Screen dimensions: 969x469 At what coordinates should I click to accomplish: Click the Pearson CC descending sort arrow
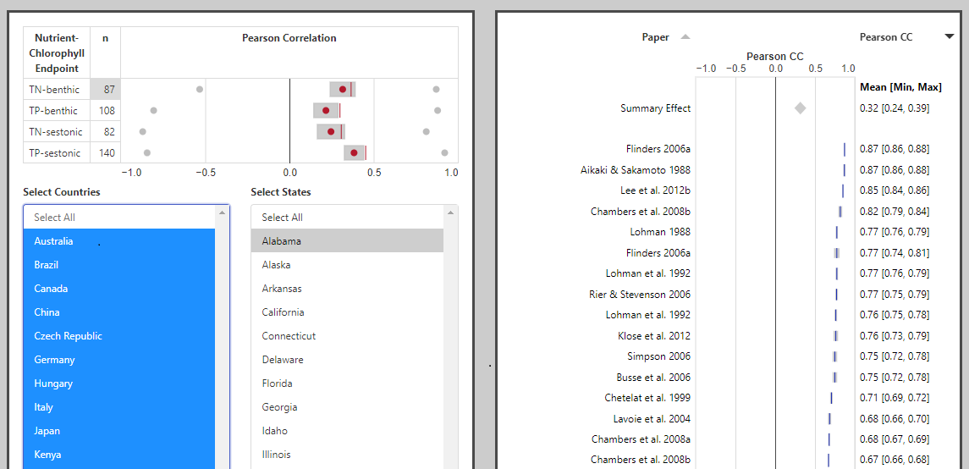click(x=950, y=36)
